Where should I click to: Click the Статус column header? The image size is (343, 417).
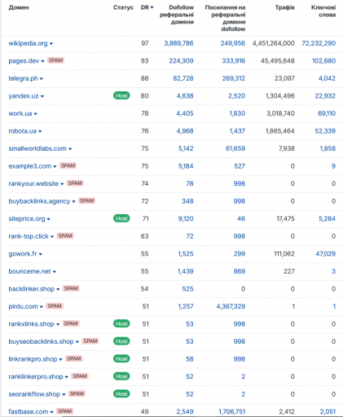pyautogui.click(x=123, y=7)
